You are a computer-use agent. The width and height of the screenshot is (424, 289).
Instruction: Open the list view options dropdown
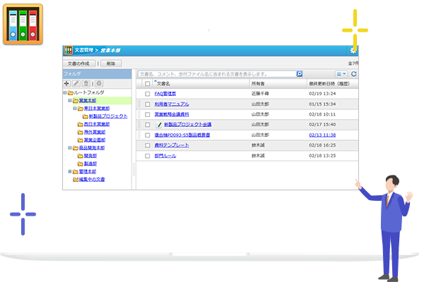341,73
